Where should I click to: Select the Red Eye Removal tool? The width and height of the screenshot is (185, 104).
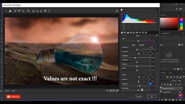[x=37, y=11]
